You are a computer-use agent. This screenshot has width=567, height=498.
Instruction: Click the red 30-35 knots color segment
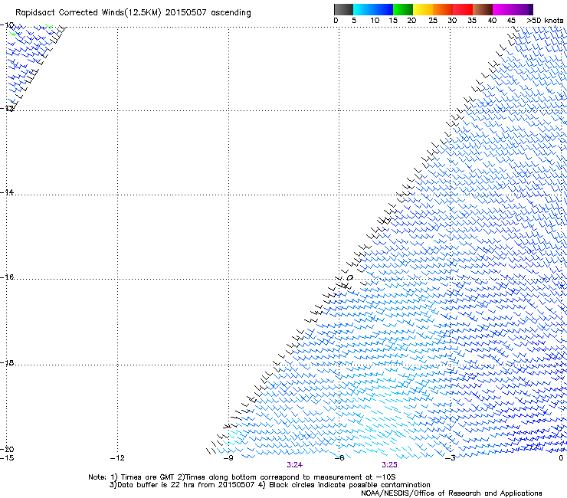(x=463, y=9)
